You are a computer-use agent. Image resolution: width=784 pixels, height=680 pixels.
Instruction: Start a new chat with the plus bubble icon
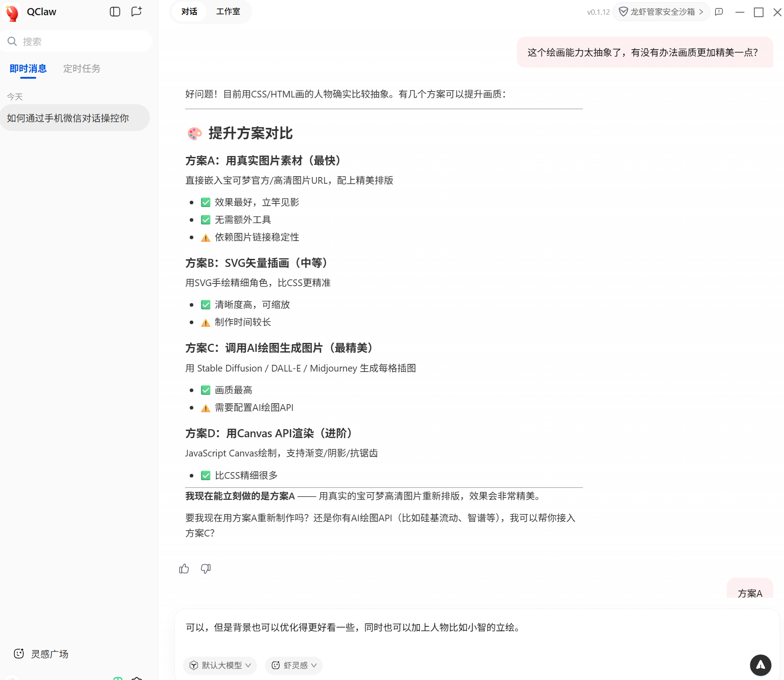136,12
